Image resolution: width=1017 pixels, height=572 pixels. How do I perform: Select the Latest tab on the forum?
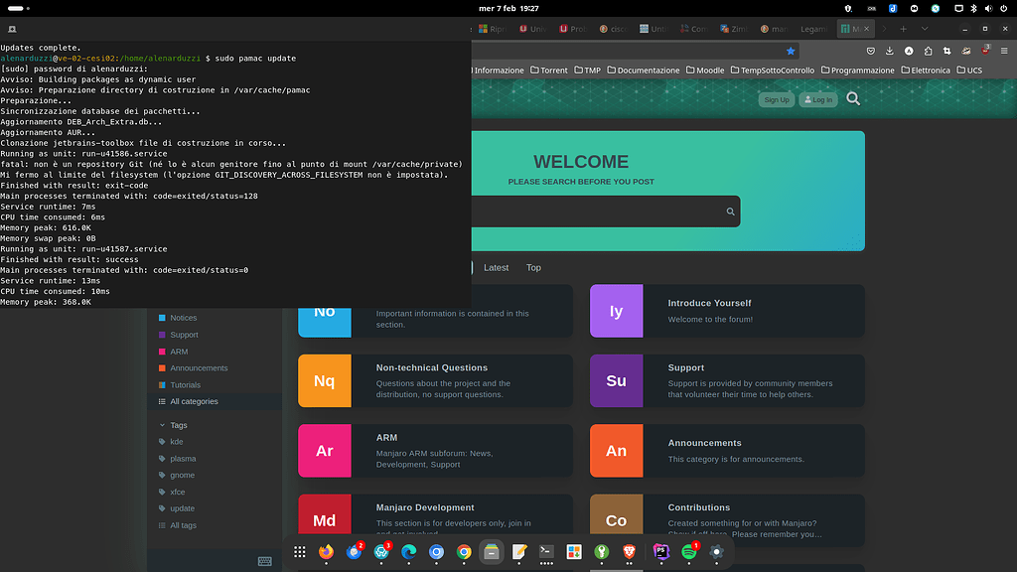[x=496, y=267]
